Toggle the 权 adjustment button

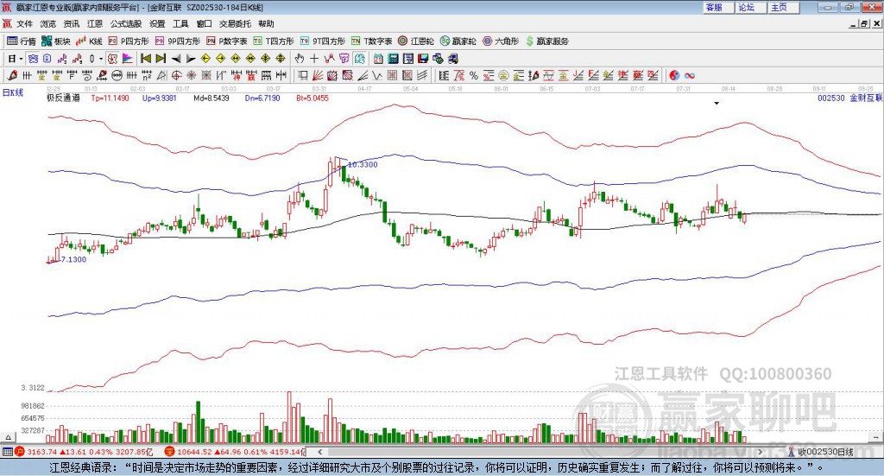click(113, 59)
